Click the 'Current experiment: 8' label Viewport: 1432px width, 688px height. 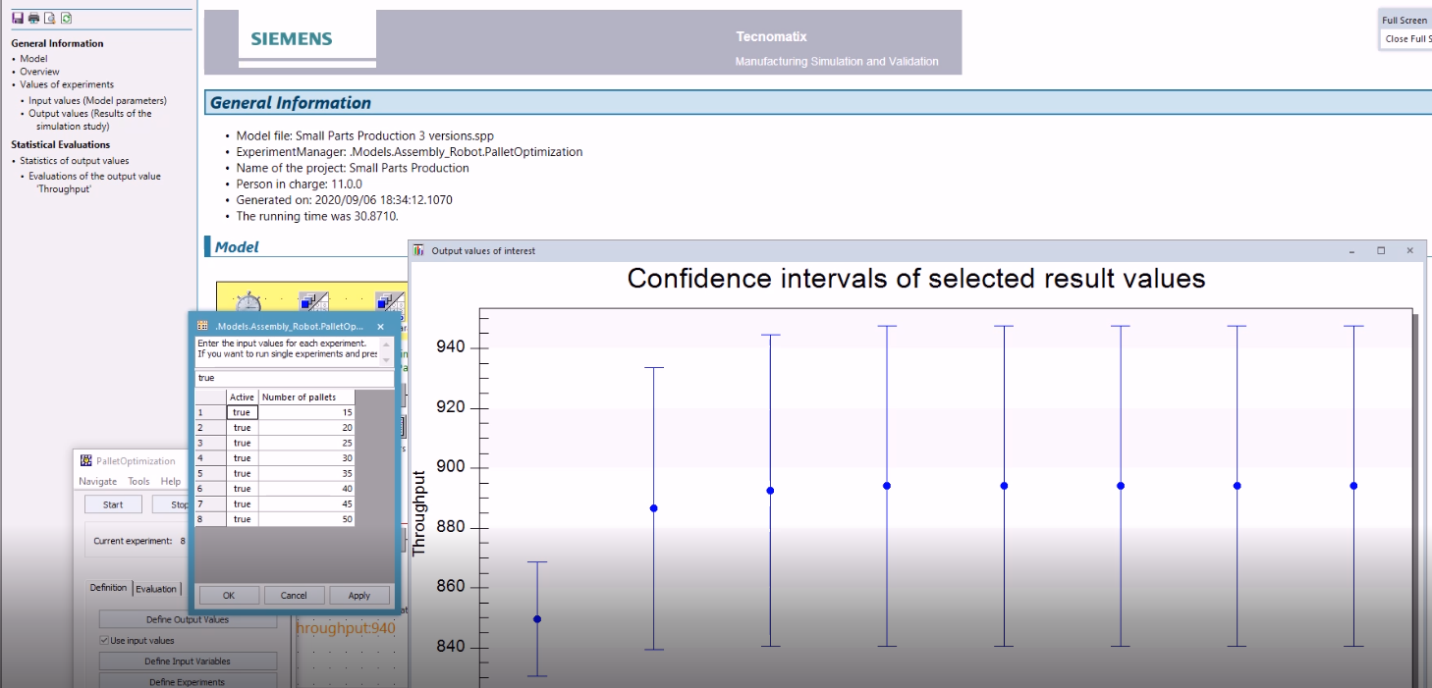pos(139,541)
